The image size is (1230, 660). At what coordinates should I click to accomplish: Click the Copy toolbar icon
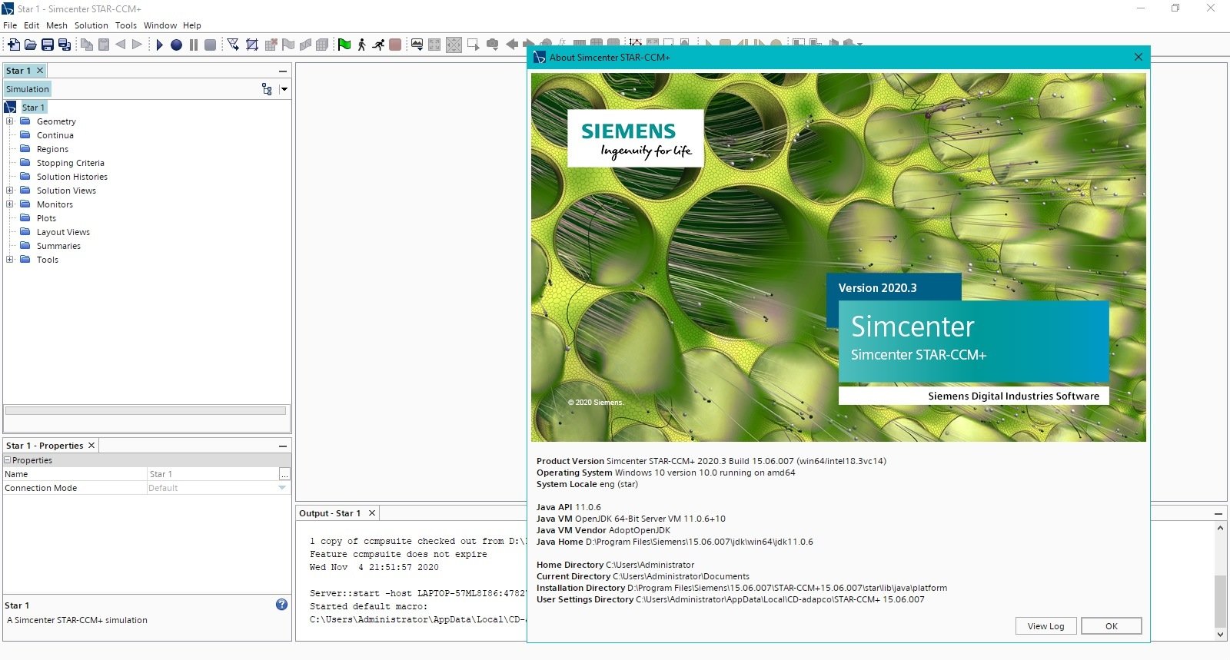(87, 45)
